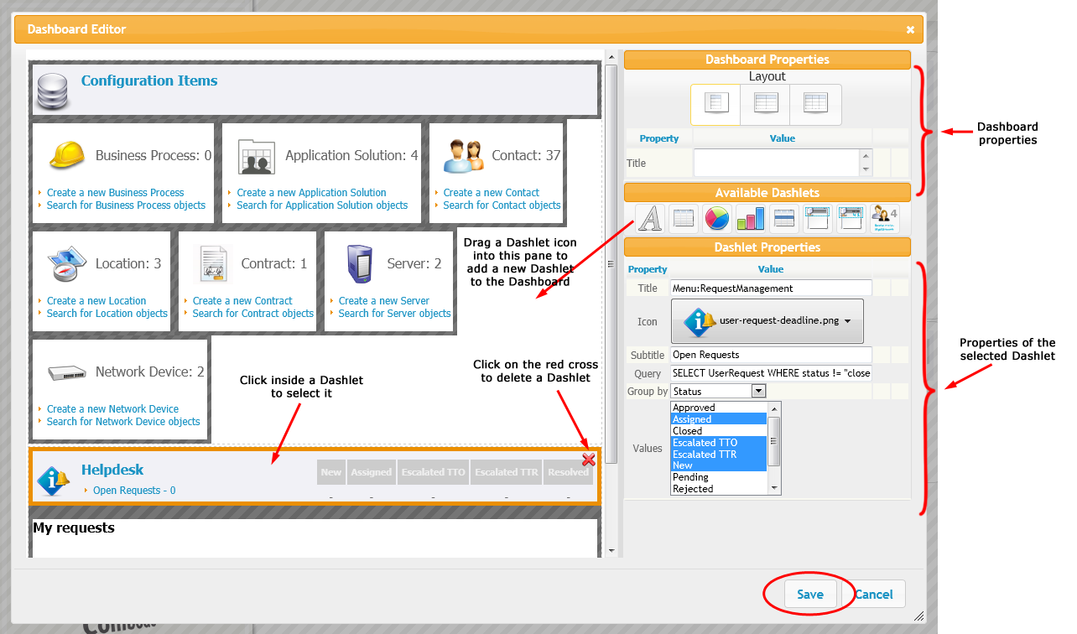Select the bar chart dashlet icon
Screen dimensions: 1077x634
(750, 218)
